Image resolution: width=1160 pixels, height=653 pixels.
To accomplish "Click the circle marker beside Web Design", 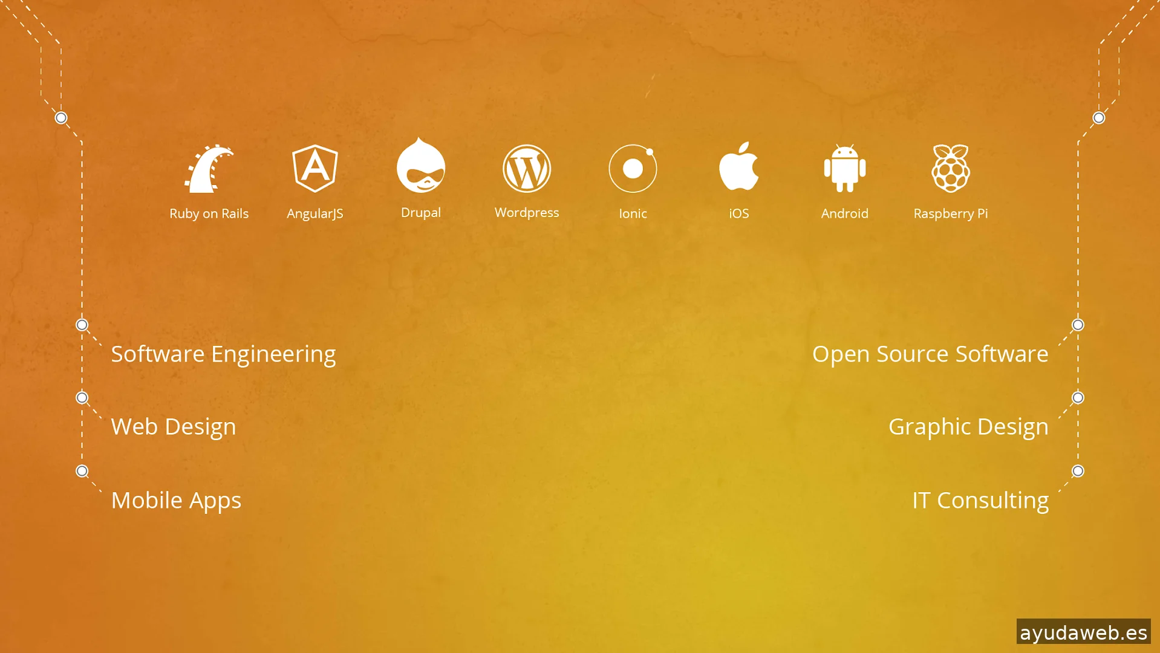I will [82, 398].
